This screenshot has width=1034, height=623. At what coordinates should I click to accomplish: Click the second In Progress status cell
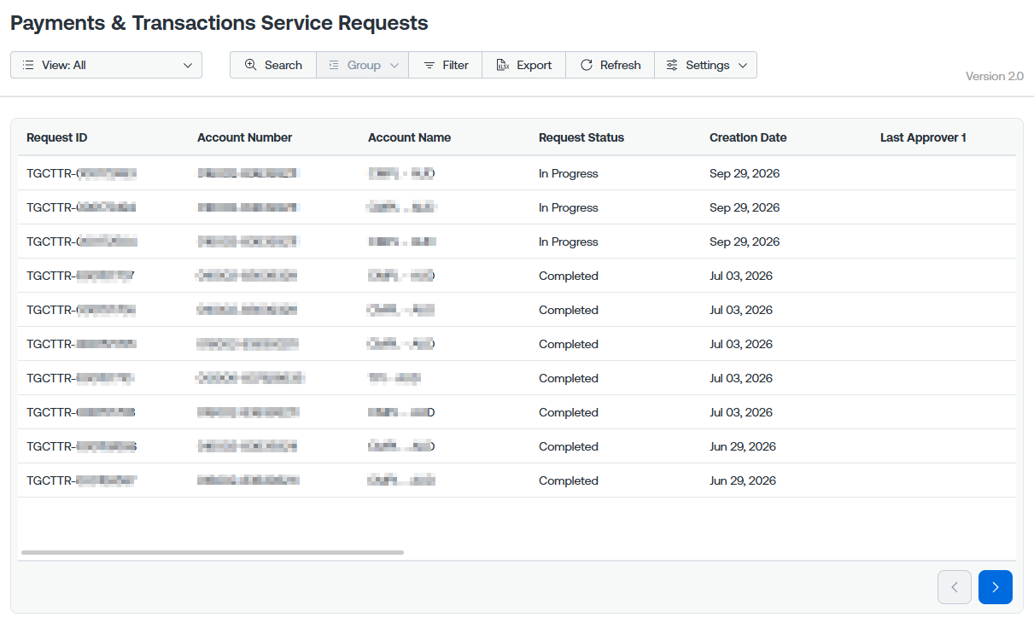coord(569,207)
